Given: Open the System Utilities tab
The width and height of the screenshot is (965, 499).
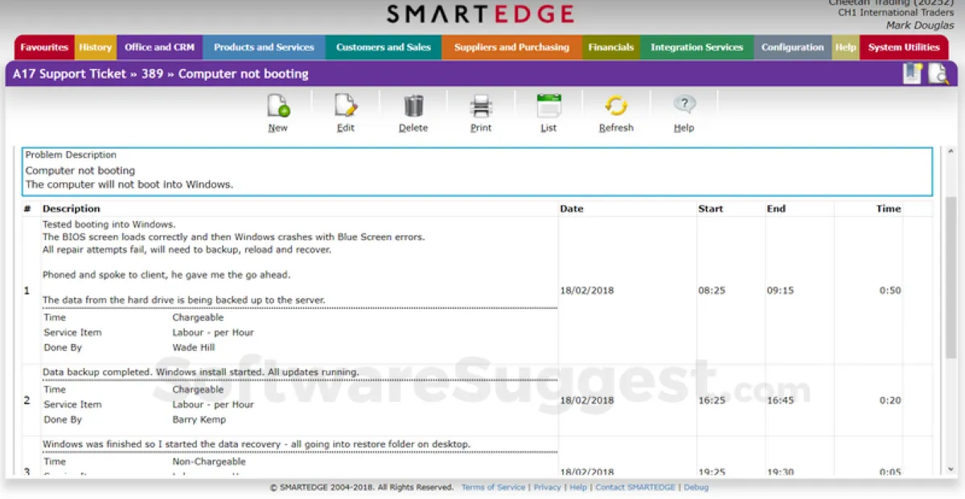Looking at the screenshot, I should (x=904, y=47).
